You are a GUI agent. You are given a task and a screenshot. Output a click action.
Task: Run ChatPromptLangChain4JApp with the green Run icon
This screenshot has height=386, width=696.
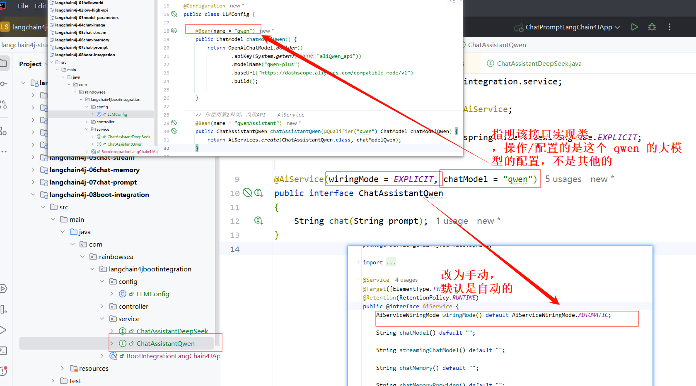tap(634, 26)
